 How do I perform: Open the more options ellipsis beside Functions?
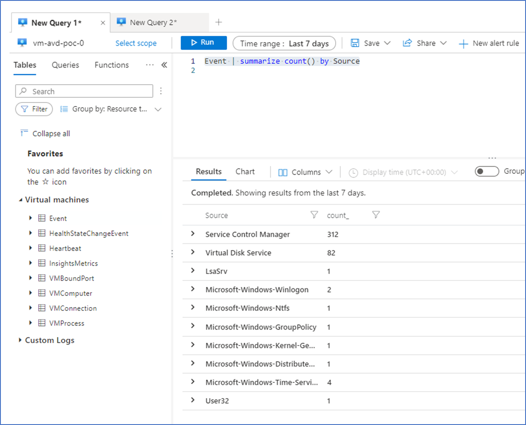coord(150,65)
